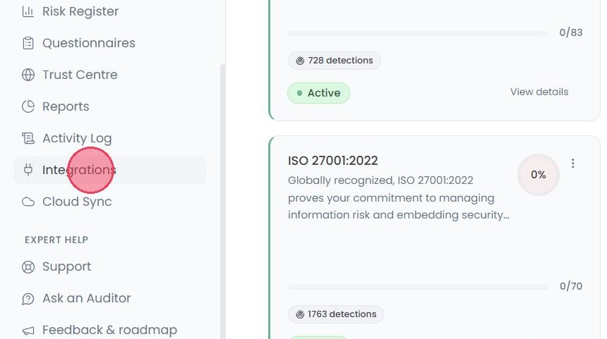Click the 728 detections badge
The height and width of the screenshot is (339, 607).
(334, 61)
